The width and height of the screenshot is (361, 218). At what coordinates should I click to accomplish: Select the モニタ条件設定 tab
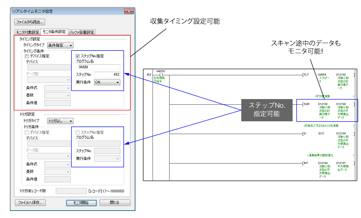point(55,32)
